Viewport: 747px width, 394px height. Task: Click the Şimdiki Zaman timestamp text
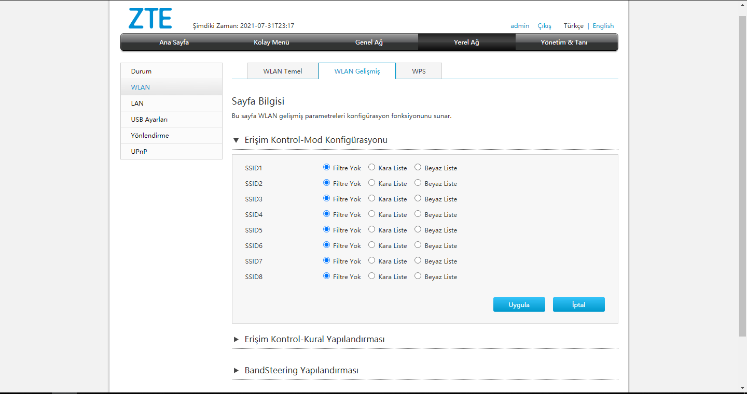[243, 25]
